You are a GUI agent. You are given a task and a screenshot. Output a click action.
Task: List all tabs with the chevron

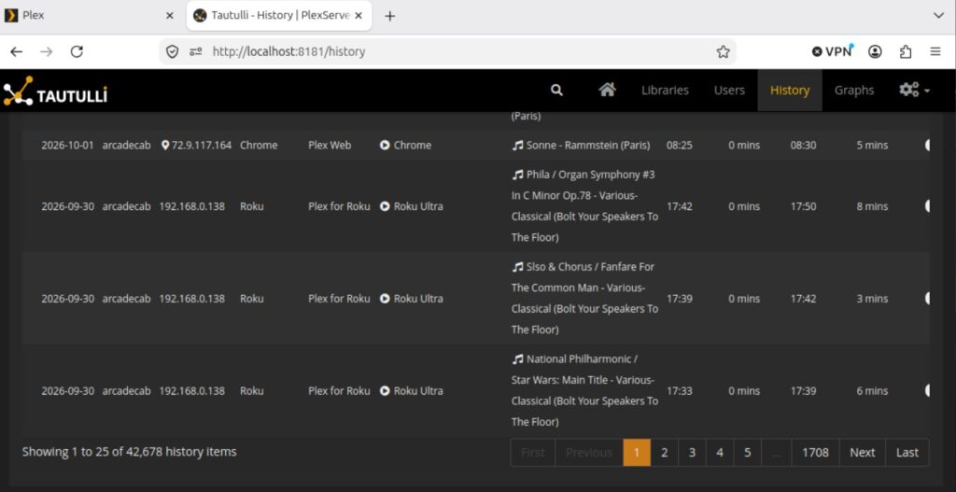pos(938,16)
